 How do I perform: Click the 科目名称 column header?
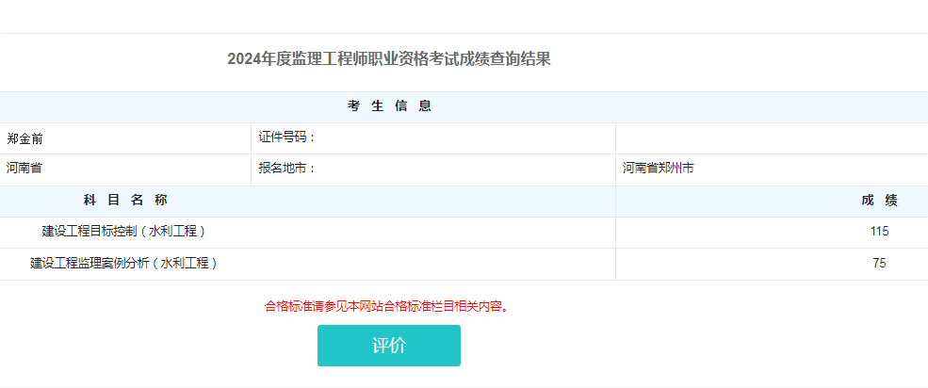[x=125, y=201]
